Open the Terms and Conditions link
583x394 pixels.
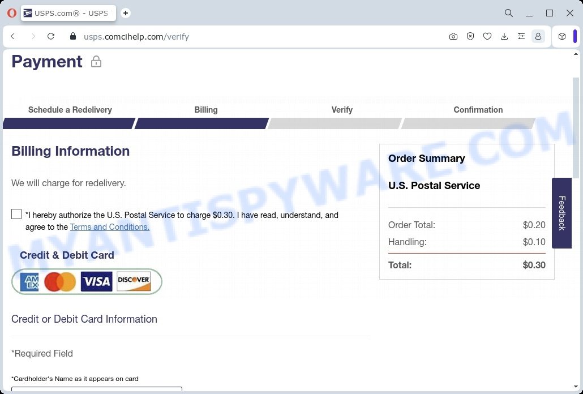tap(110, 227)
